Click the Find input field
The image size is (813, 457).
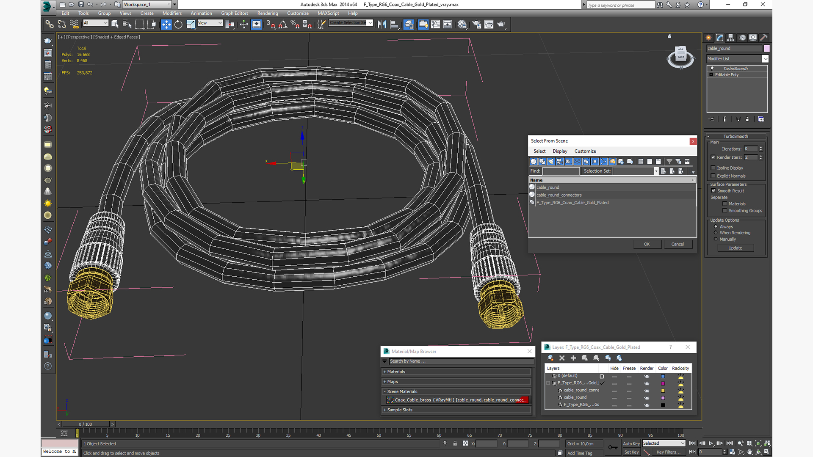561,171
